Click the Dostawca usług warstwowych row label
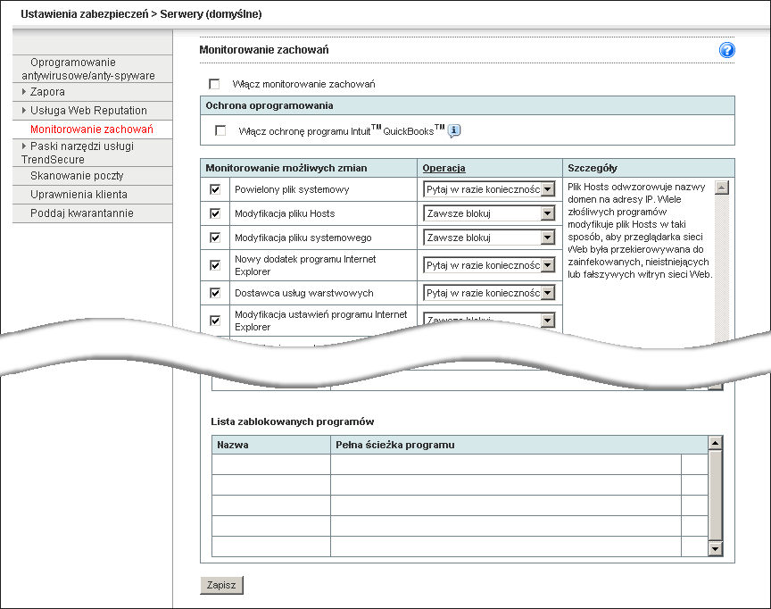The height and width of the screenshot is (609, 771). [304, 293]
